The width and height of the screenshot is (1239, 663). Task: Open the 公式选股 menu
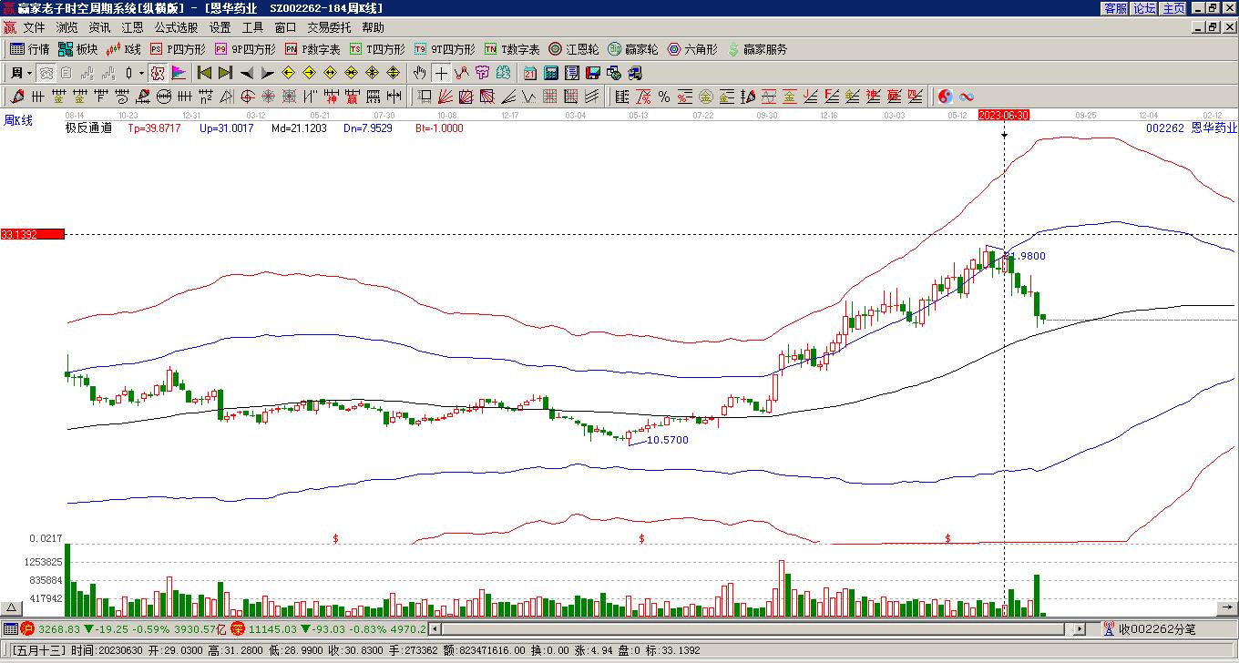tap(176, 28)
